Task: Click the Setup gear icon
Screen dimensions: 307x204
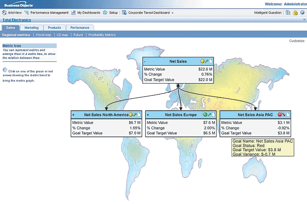Action: pos(105,13)
